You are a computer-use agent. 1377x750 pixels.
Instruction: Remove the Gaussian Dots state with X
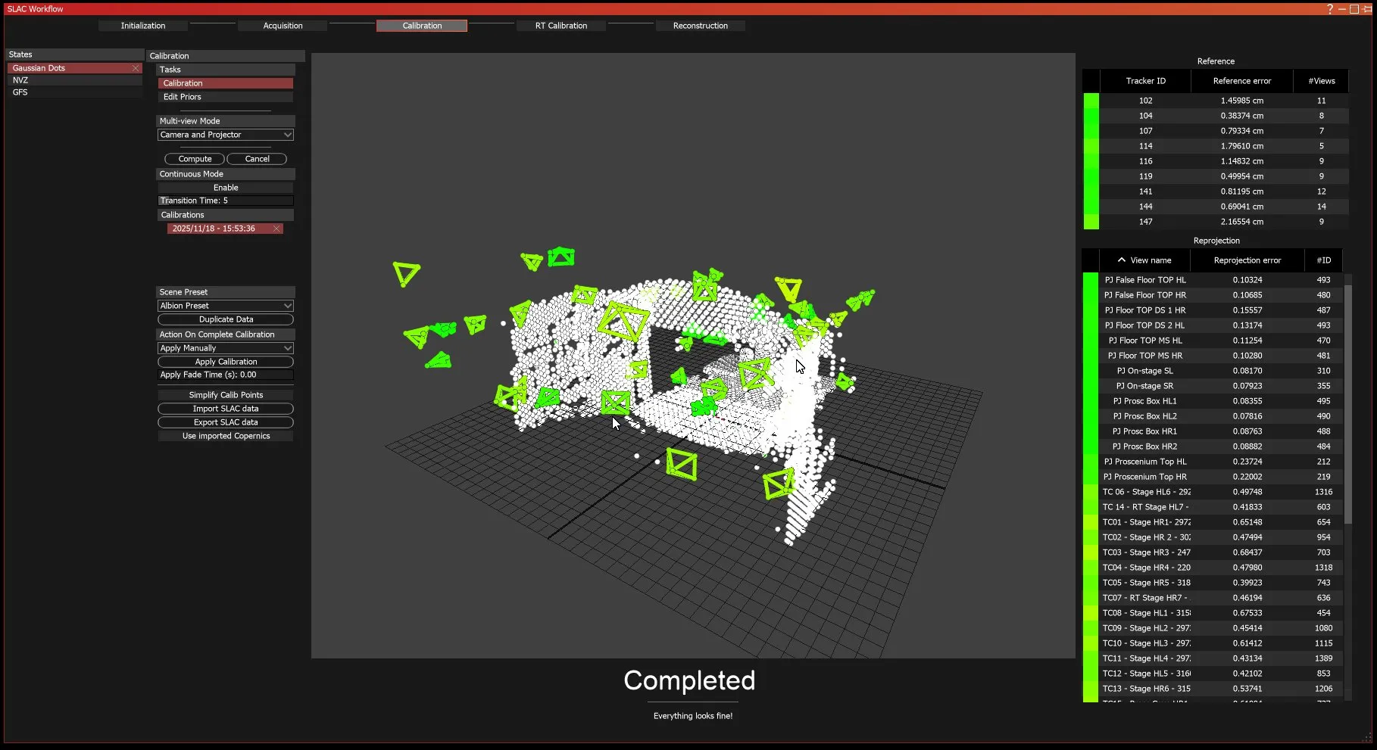pyautogui.click(x=136, y=68)
